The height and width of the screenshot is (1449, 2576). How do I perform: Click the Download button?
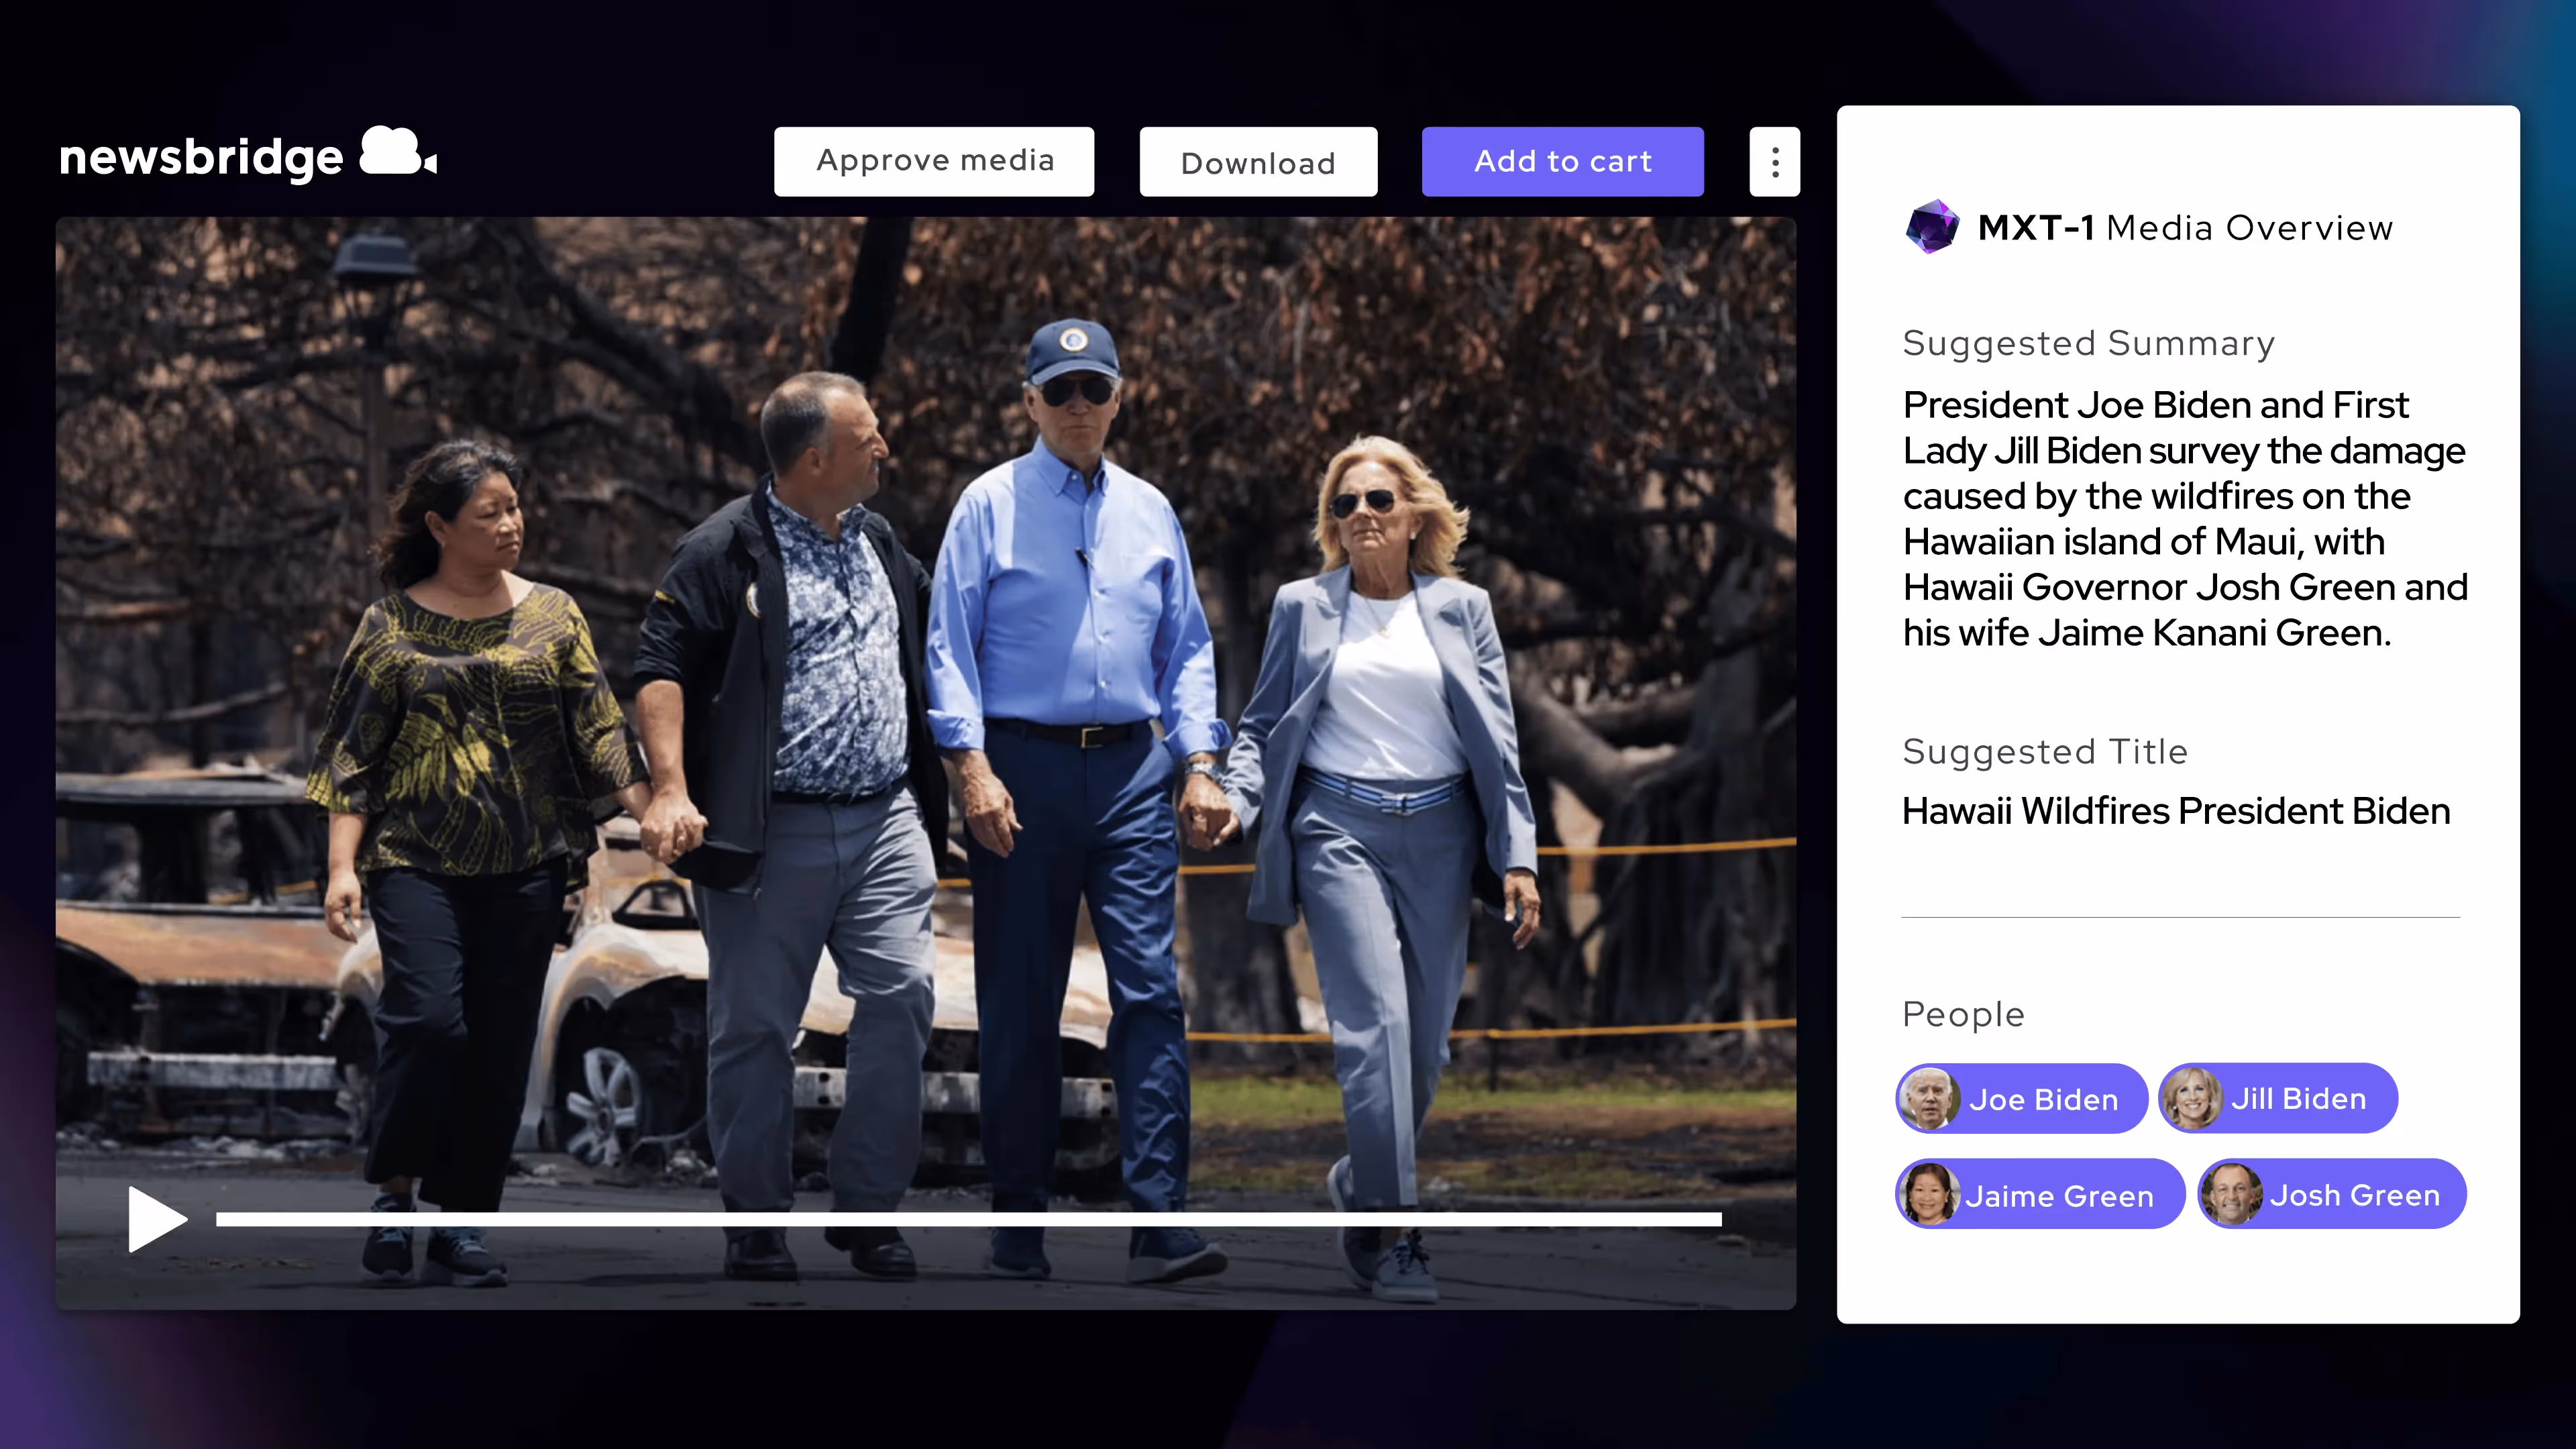(x=1258, y=162)
